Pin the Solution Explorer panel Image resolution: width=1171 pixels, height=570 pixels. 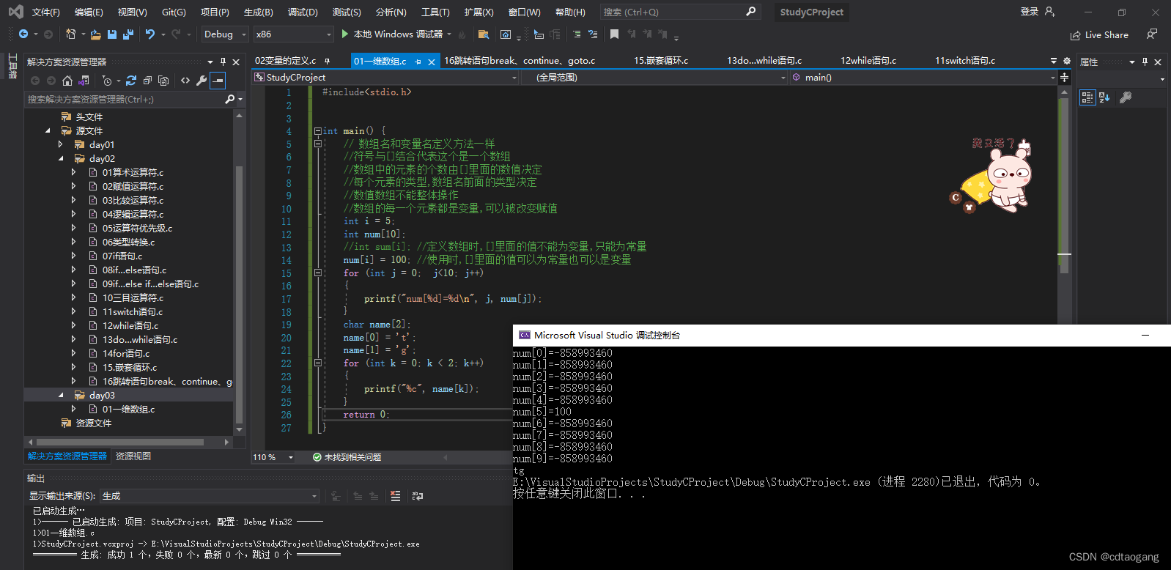224,62
